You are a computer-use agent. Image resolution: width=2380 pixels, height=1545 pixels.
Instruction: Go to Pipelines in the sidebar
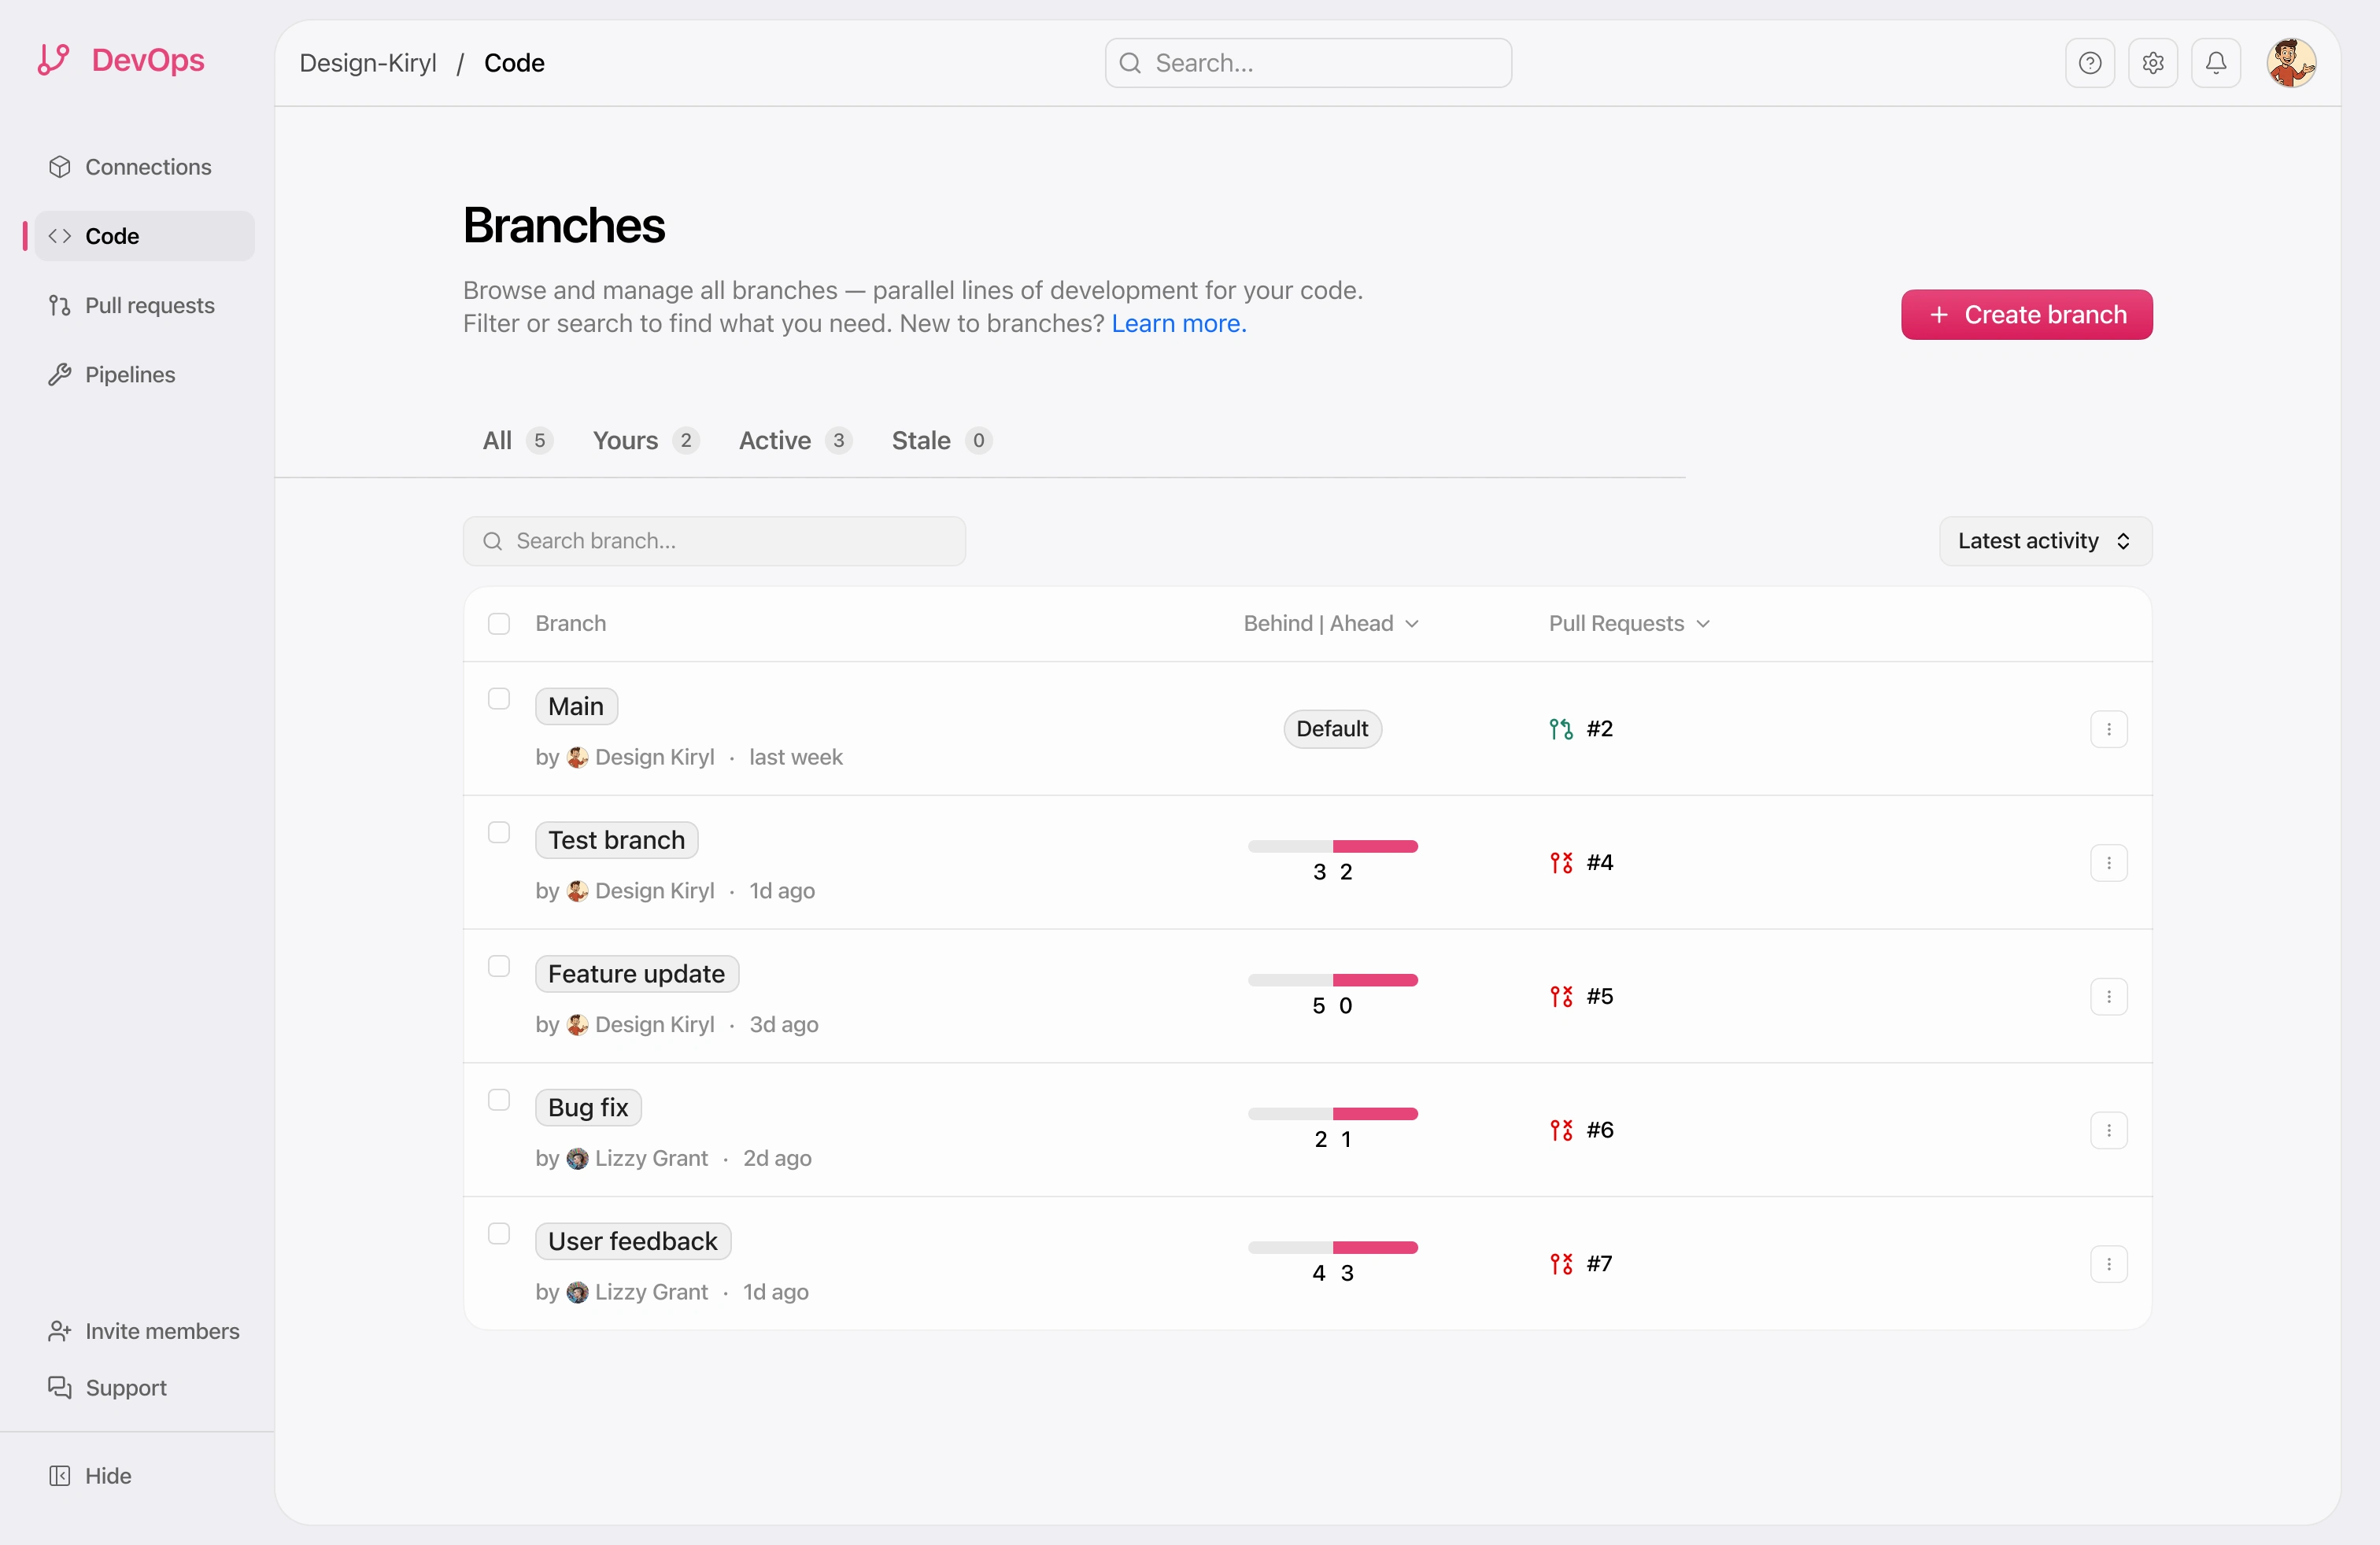[x=130, y=374]
